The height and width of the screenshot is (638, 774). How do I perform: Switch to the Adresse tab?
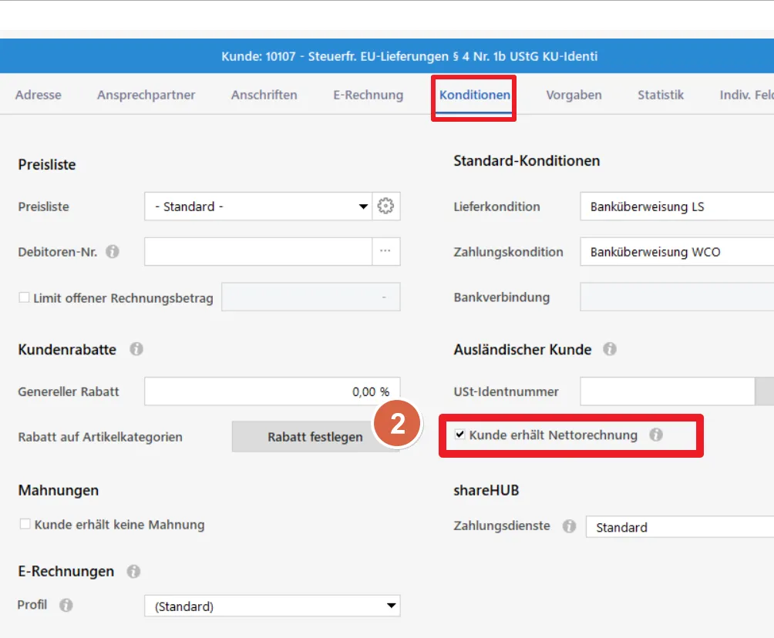click(x=38, y=95)
